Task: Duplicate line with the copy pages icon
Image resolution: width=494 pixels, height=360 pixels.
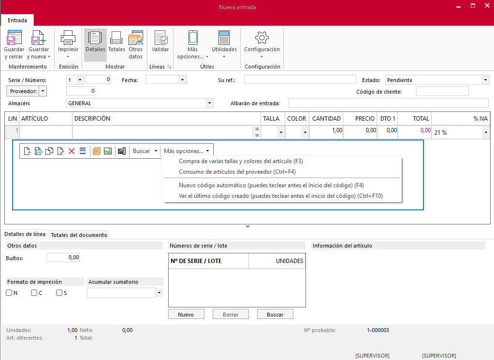Action: 49,151
